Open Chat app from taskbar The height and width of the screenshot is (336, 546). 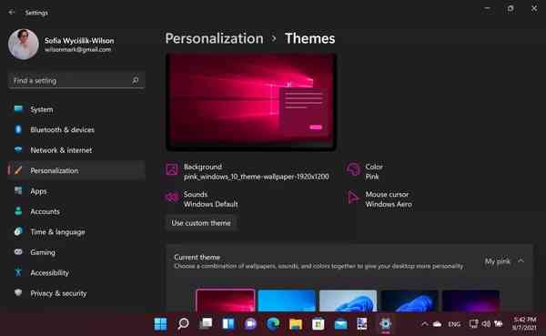(x=250, y=324)
